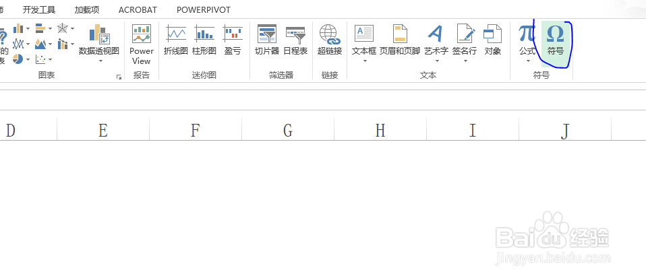Viewport: 646px width, 280px height.
Task: Select column J header
Action: [x=565, y=130]
